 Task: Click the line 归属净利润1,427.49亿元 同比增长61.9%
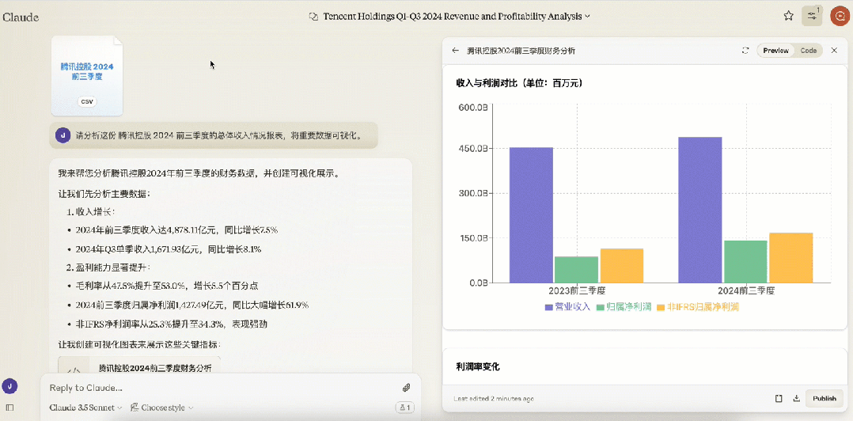point(192,305)
